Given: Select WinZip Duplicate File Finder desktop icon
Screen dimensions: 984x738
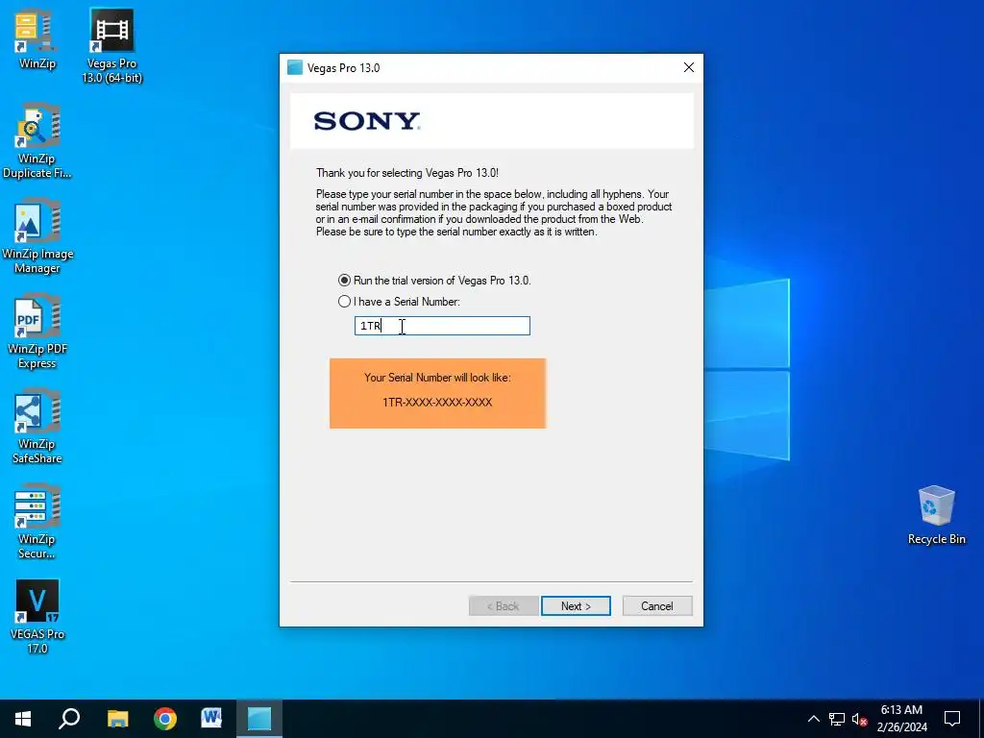Looking at the screenshot, I should tap(37, 142).
